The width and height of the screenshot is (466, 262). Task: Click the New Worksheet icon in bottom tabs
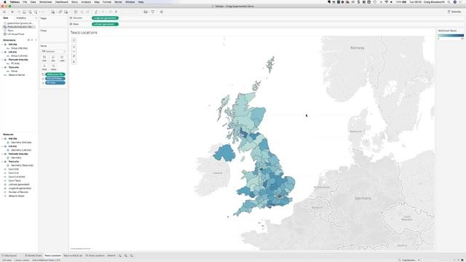(120, 255)
